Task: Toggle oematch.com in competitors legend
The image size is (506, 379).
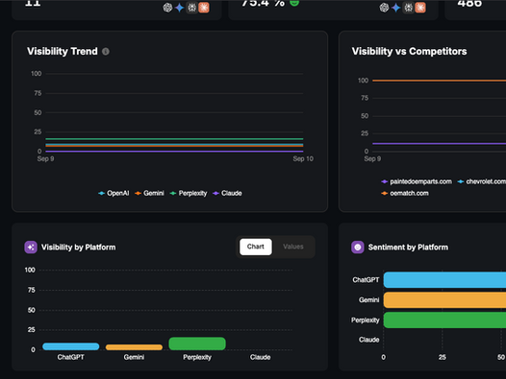Action: coord(405,193)
